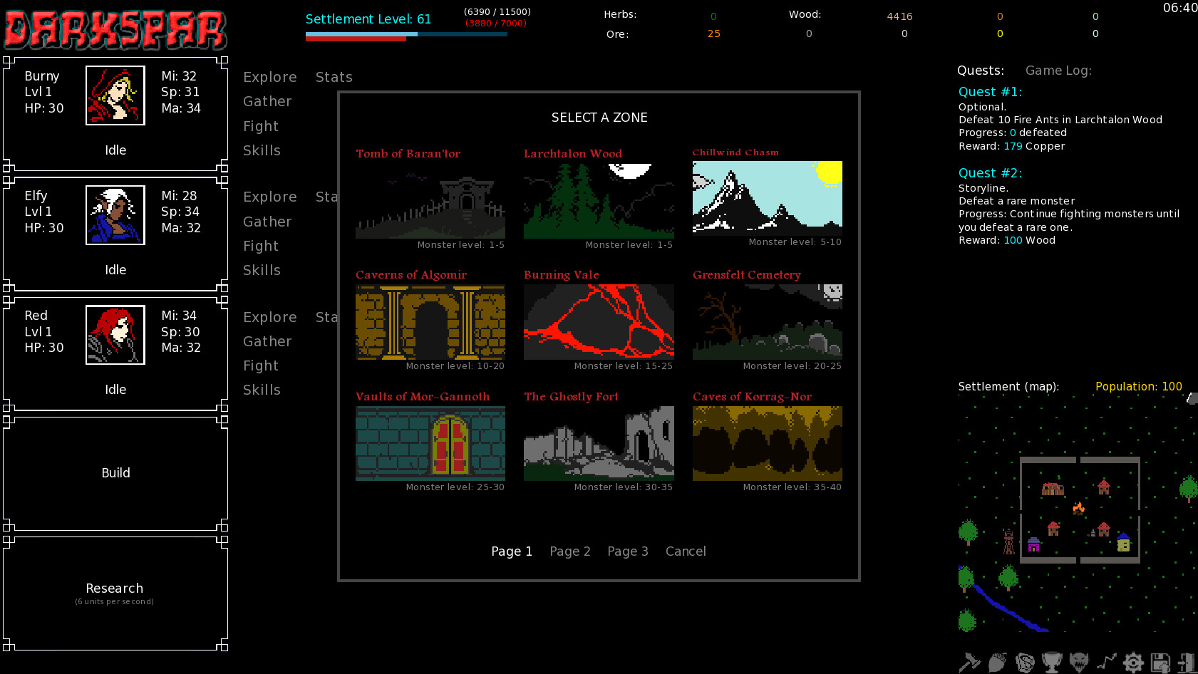Click the coin pouch icon
The image size is (1198, 674).
pyautogui.click(x=1025, y=662)
